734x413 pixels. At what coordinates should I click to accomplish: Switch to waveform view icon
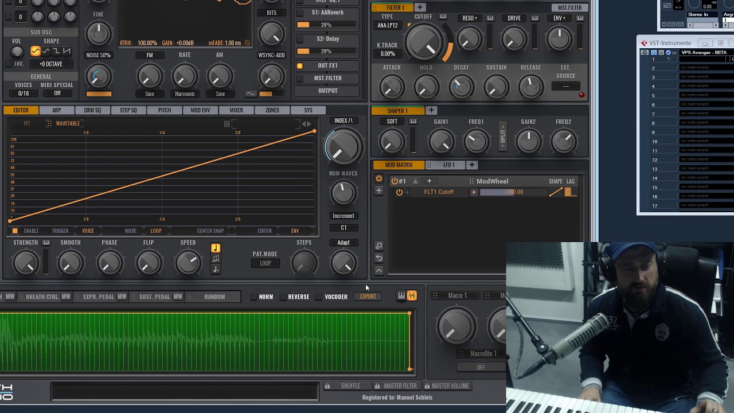412,295
